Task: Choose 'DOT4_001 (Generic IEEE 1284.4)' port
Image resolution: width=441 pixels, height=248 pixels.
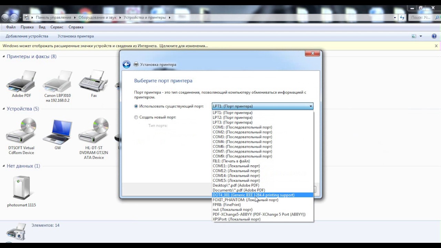Action: click(x=263, y=195)
